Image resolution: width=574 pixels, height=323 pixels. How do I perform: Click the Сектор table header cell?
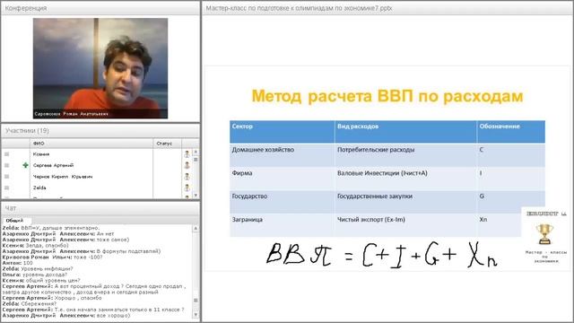[282, 132]
